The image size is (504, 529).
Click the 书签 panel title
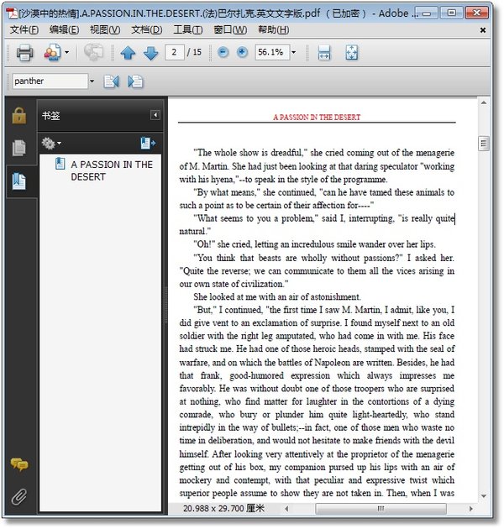51,116
